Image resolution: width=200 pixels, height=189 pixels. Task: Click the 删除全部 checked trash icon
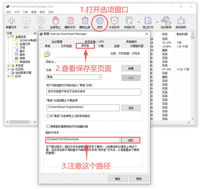[x=85, y=20]
